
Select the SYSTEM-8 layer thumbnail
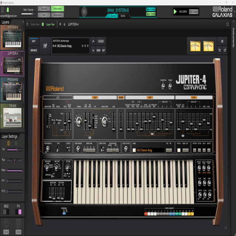point(12,37)
